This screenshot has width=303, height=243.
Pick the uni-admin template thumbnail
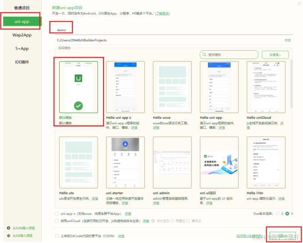172,163
